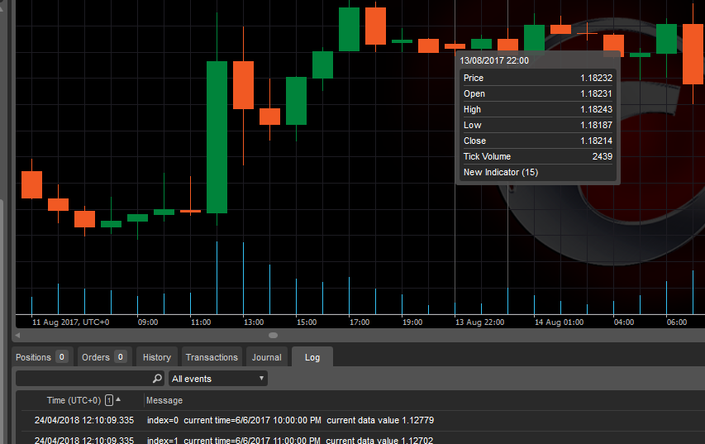Click the horizontal chart scrollbar thumb
This screenshot has height=444, width=705.
coord(273,335)
